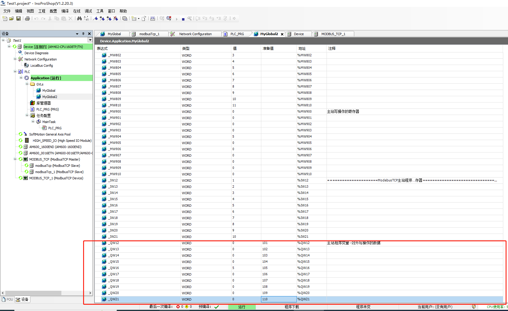Open the 文件 menu
The height and width of the screenshot is (311, 508).
[x=7, y=11]
